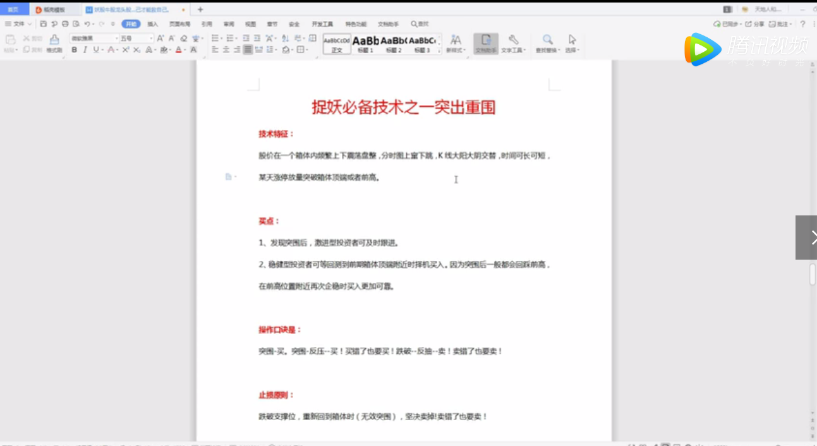
Task: Open the clear formatting icon
Action: pyautogui.click(x=183, y=38)
